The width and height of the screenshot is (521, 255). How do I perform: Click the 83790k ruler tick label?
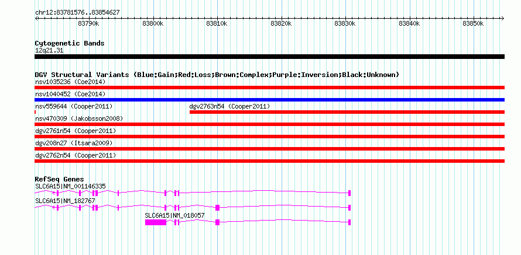click(x=88, y=23)
